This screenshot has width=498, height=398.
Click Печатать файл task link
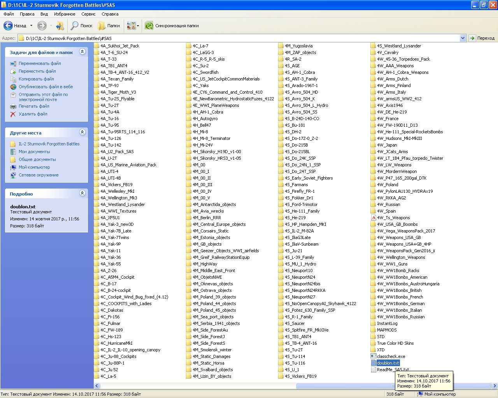[x=34, y=106]
